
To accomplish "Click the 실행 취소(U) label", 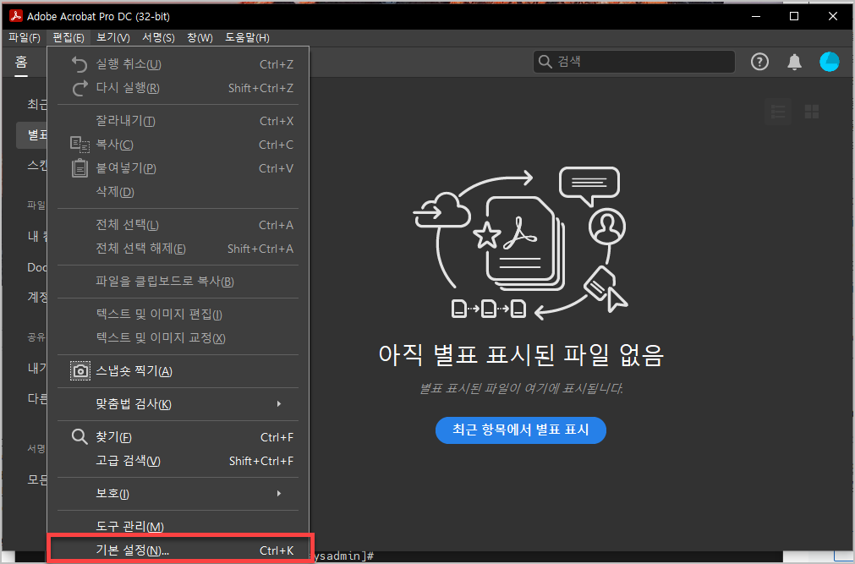I will coord(129,64).
